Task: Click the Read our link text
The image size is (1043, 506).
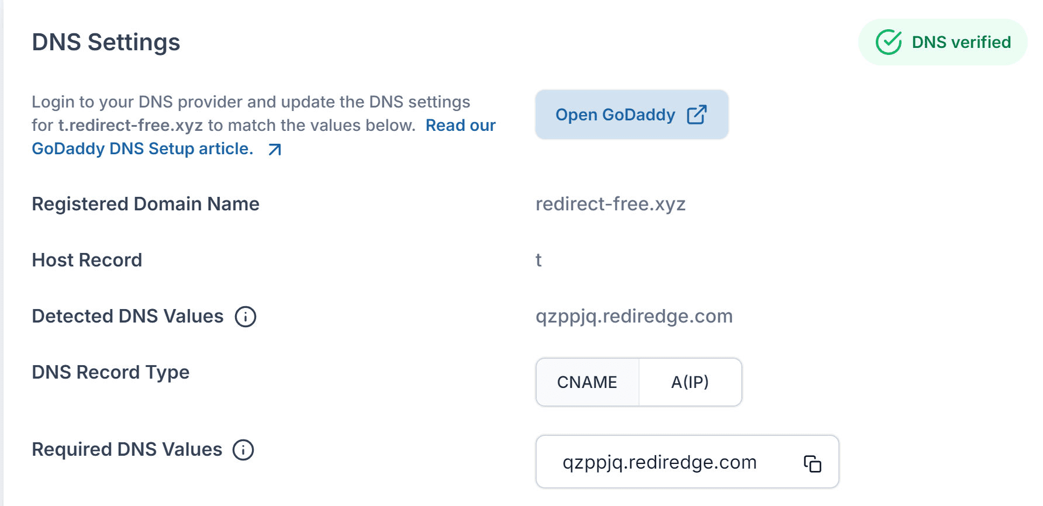Action: click(x=460, y=125)
